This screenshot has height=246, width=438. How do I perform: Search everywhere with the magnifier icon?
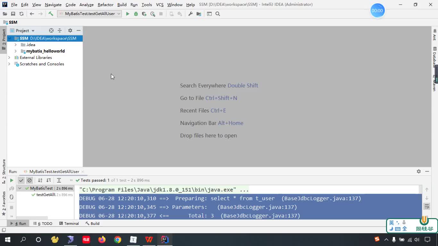pos(218,14)
